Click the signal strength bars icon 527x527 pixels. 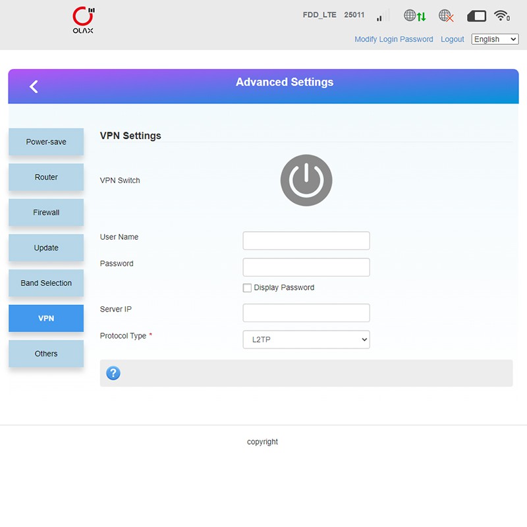pyautogui.click(x=379, y=17)
